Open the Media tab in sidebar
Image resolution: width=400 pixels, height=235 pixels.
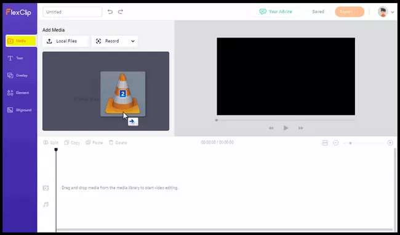(21, 41)
